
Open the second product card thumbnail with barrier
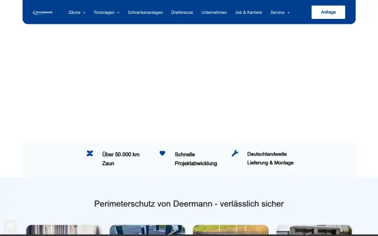[x=147, y=230]
